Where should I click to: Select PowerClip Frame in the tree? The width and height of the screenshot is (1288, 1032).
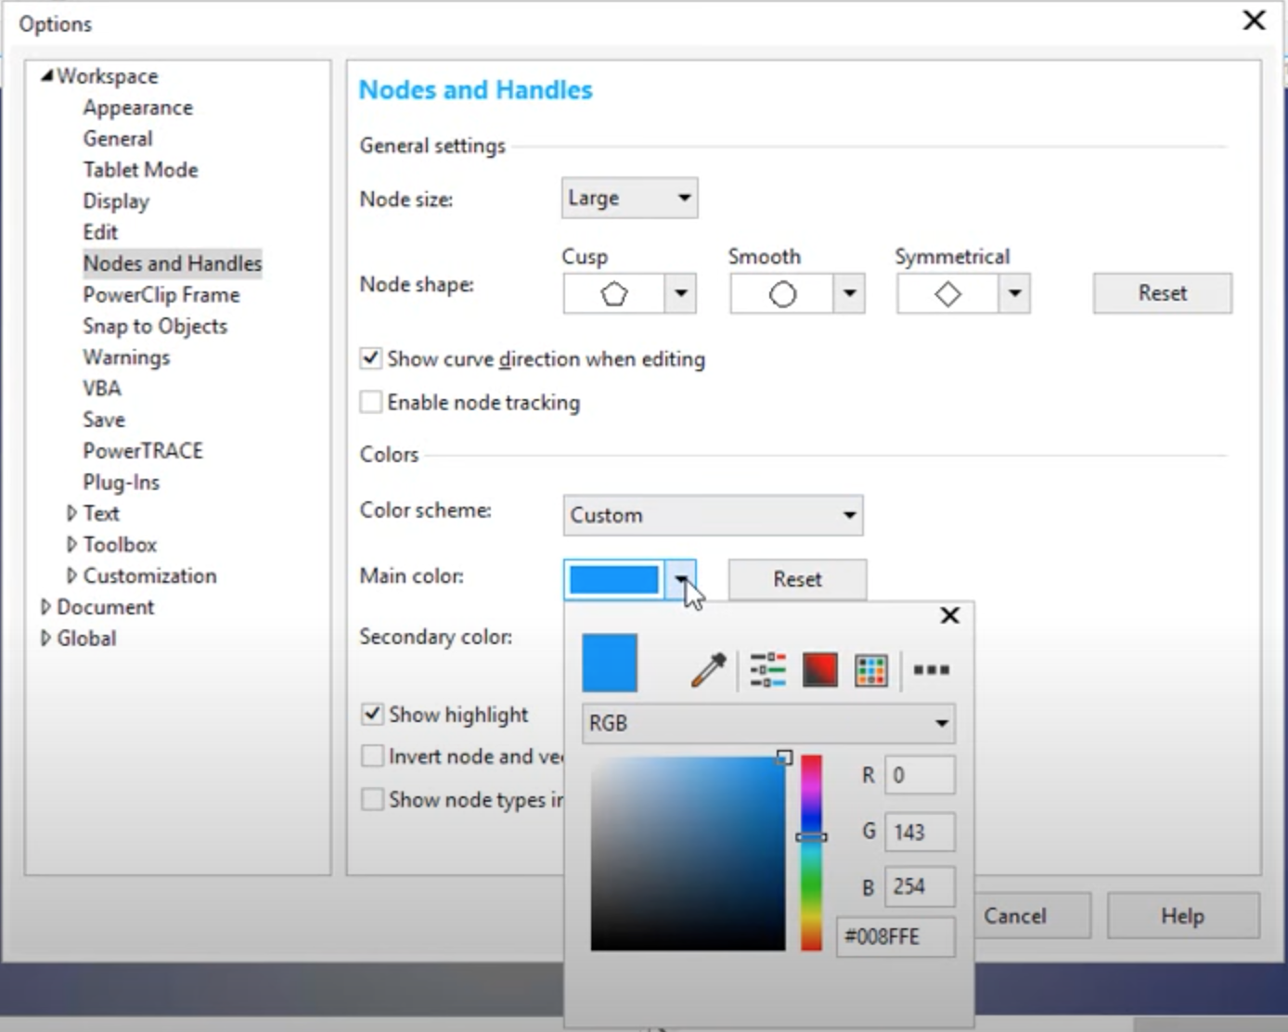(161, 295)
